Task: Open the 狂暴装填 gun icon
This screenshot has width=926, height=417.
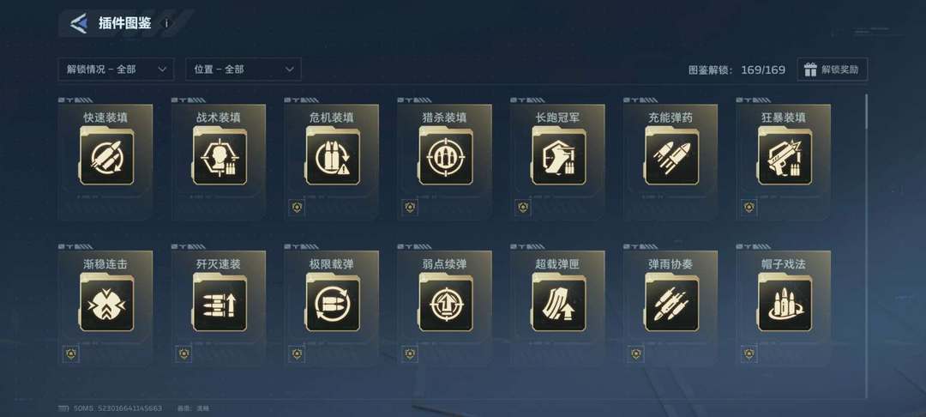Action: [x=785, y=158]
